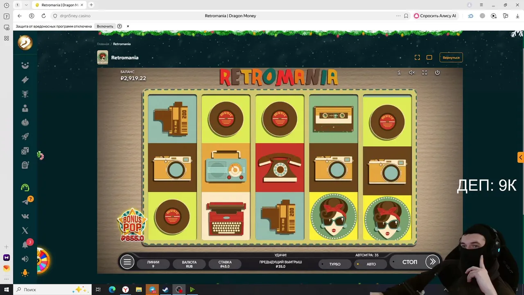The width and height of the screenshot is (524, 295).
Task: Toggle site sound speaker in sidebar
Action: pyautogui.click(x=25, y=259)
